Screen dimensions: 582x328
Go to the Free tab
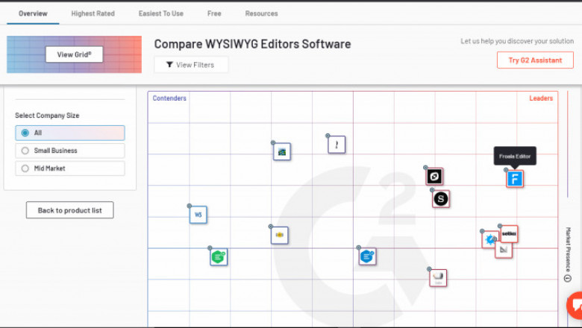coord(214,13)
